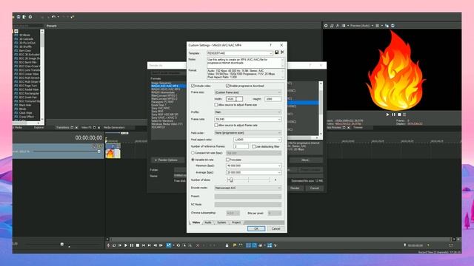Start recording with the timeline record button

coord(108,245)
